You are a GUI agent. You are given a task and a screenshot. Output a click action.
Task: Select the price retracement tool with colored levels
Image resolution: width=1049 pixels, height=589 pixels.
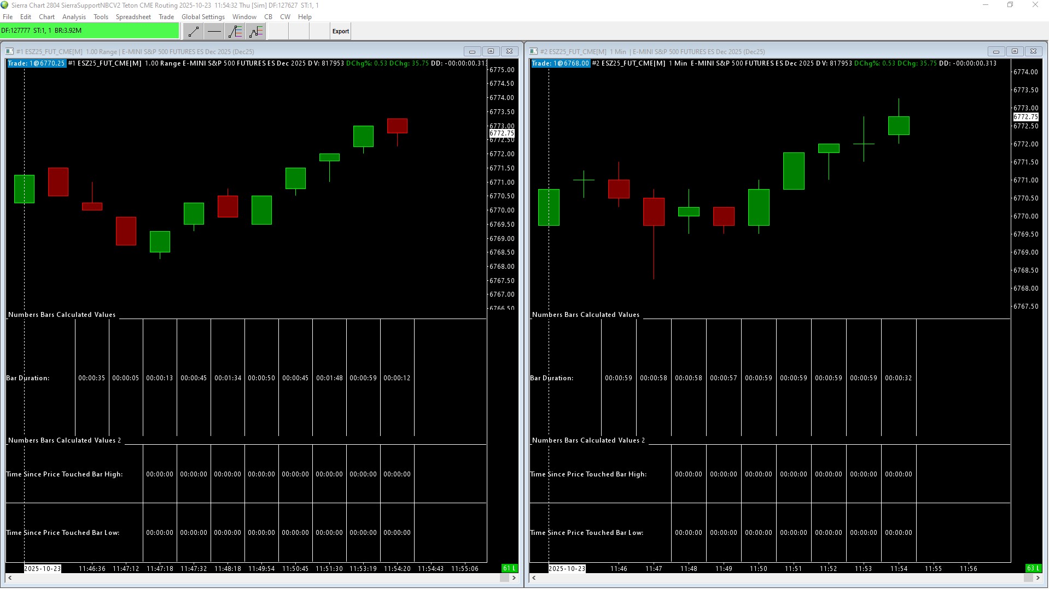(x=235, y=31)
